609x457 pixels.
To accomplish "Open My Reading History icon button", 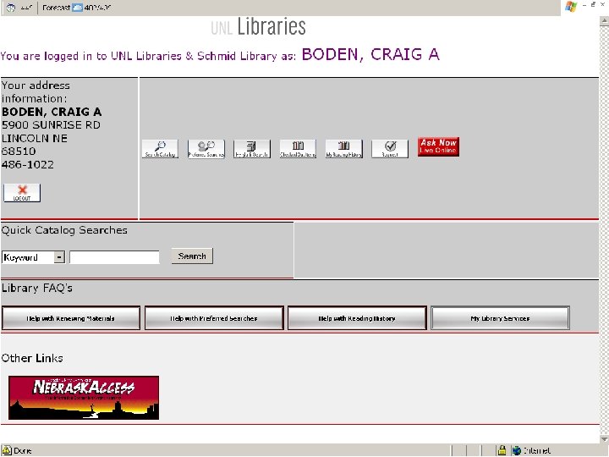I will pyautogui.click(x=344, y=149).
